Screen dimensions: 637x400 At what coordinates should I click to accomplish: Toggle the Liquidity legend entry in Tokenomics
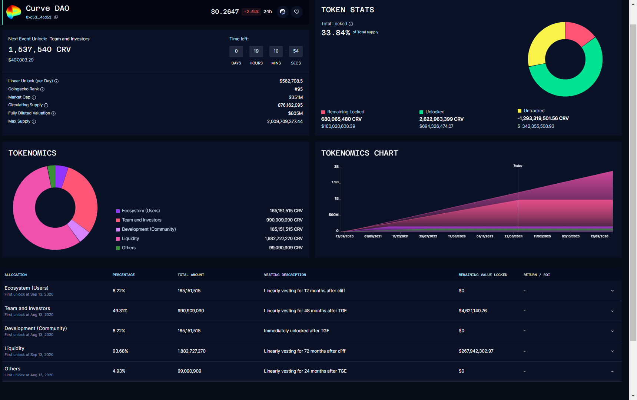130,239
